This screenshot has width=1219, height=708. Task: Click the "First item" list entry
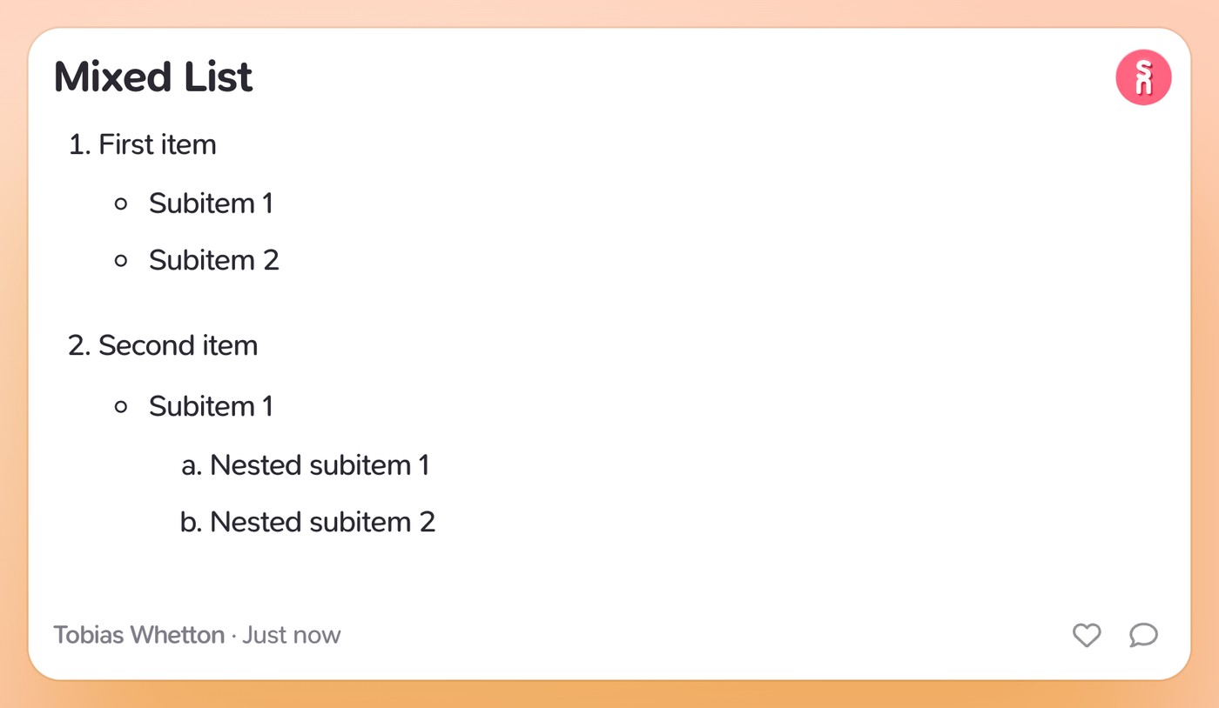pyautogui.click(x=158, y=144)
